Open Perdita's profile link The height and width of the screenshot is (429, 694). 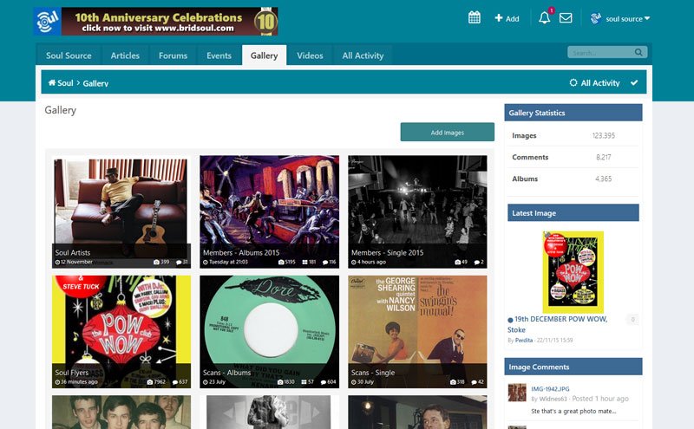click(x=524, y=340)
